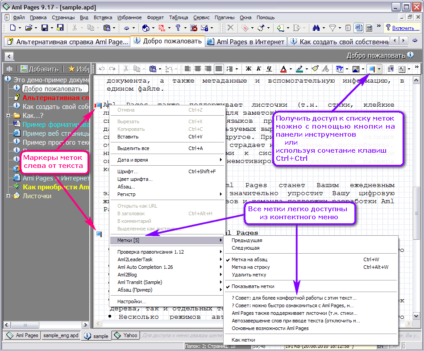The height and width of the screenshot is (351, 424).
Task: Click the pink tag icon
Action: click(x=245, y=28)
